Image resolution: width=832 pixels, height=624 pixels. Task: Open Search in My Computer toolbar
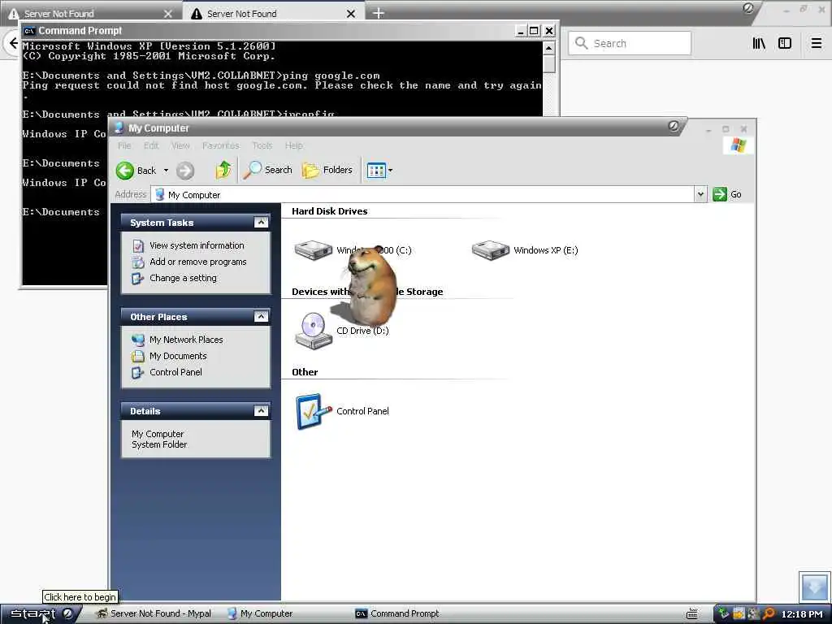pos(268,170)
